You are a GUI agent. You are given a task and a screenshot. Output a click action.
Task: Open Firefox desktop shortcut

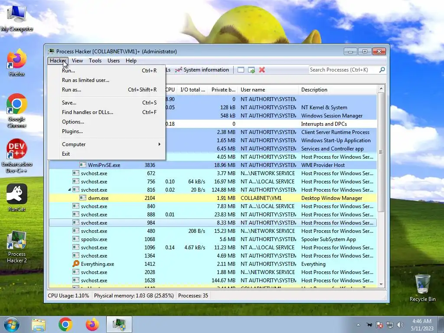pyautogui.click(x=17, y=62)
